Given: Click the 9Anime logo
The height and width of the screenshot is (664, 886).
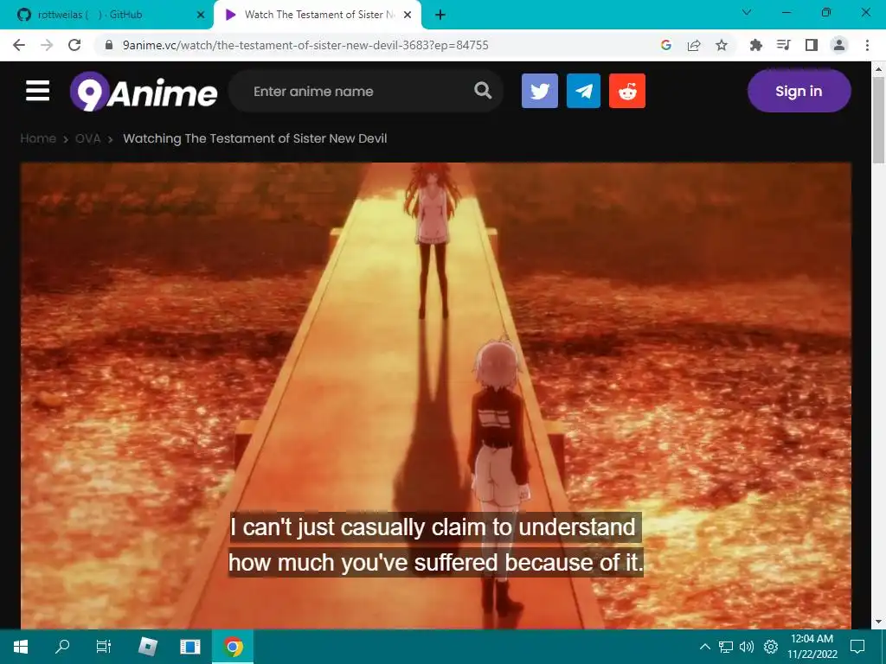Looking at the screenshot, I should (144, 92).
